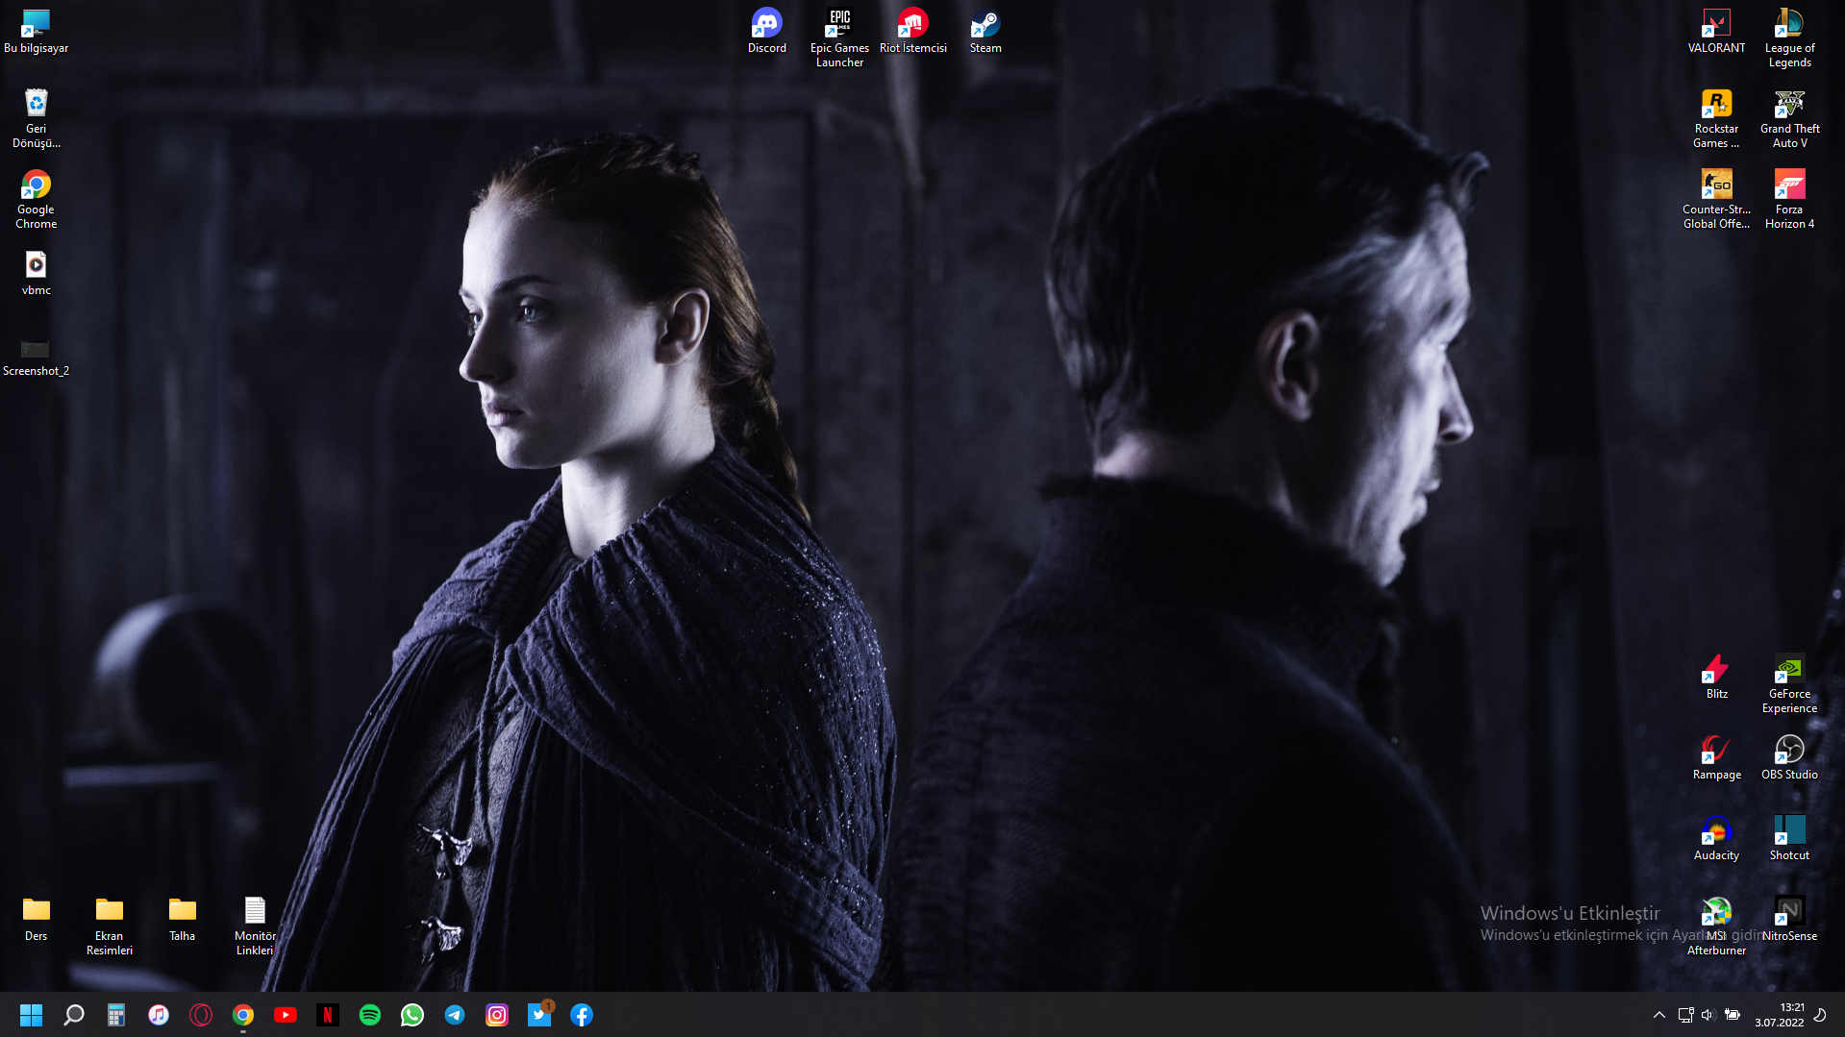
Task: Select the Forza Horizon 4 shortcut
Action: [x=1790, y=199]
